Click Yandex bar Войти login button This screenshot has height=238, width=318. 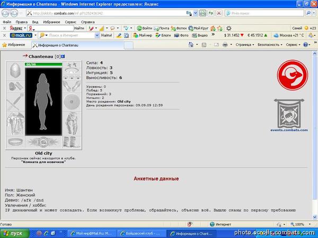144,29
